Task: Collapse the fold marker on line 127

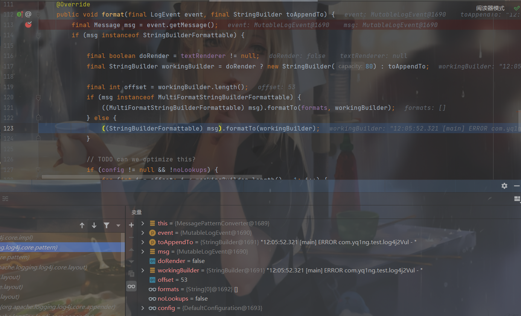Action: [x=38, y=170]
